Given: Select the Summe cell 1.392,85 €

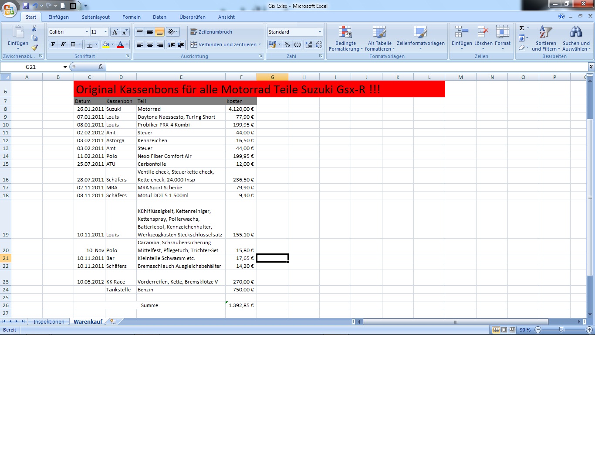Looking at the screenshot, I should tap(241, 305).
